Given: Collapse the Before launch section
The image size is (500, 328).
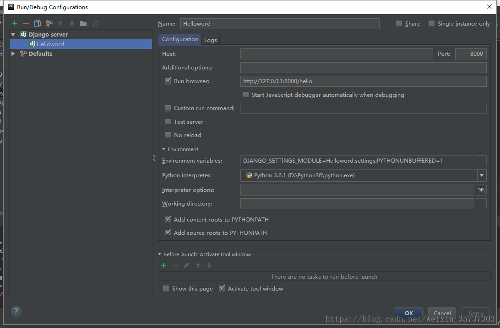Looking at the screenshot, I should [159, 254].
